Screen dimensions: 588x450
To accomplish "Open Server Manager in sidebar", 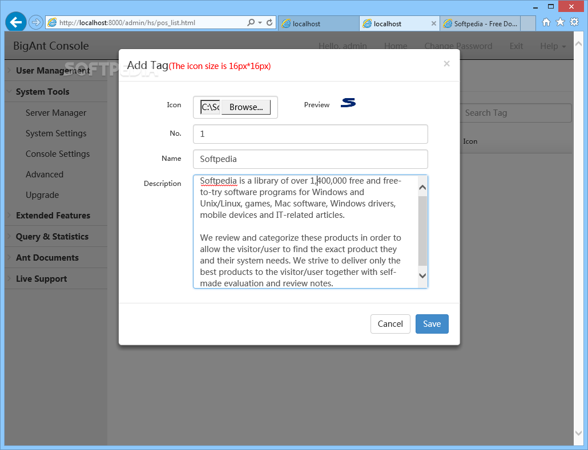I will click(x=56, y=113).
